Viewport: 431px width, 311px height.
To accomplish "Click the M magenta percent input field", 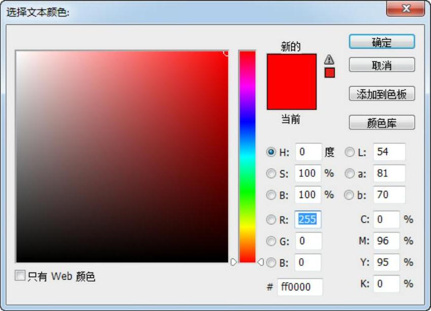I will [x=386, y=241].
